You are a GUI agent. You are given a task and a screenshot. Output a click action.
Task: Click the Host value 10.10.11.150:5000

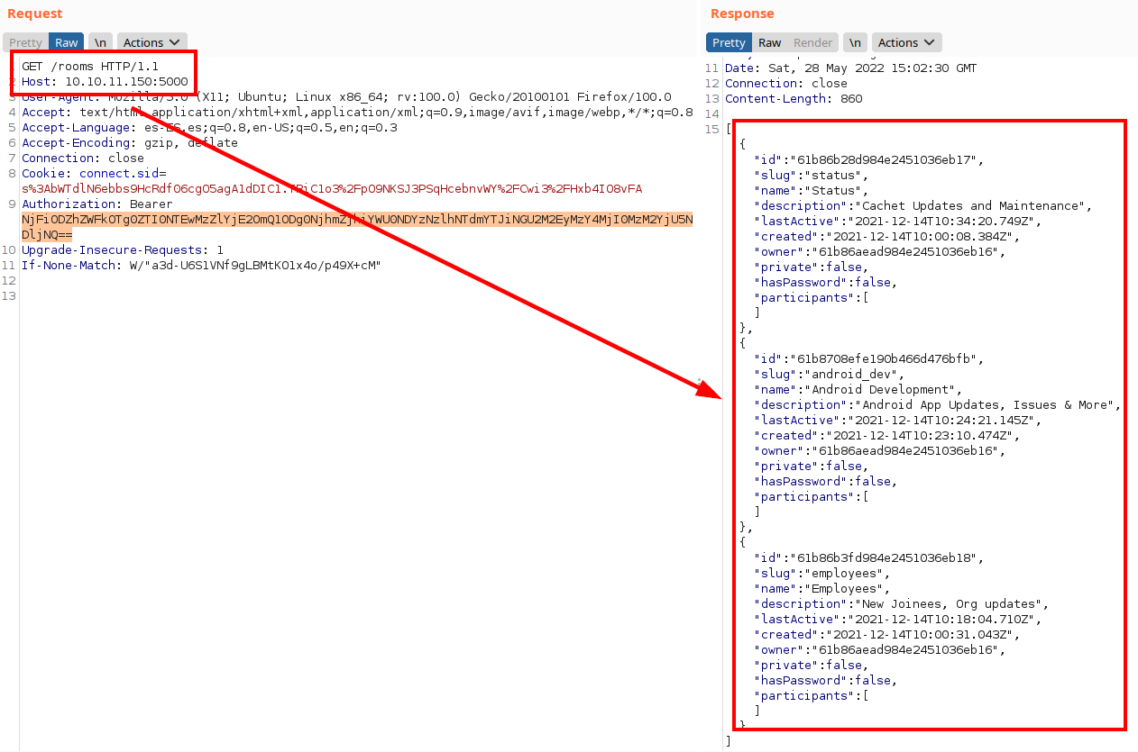click(x=126, y=82)
